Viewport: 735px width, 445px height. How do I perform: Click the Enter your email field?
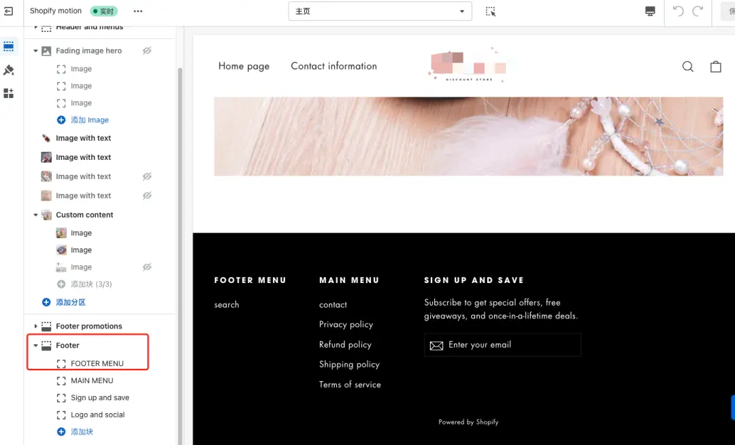502,345
